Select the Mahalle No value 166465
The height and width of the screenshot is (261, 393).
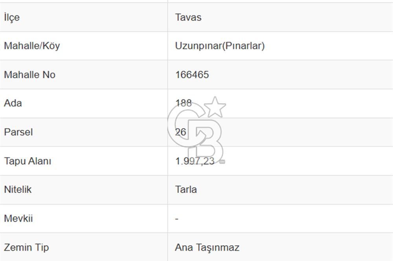192,75
